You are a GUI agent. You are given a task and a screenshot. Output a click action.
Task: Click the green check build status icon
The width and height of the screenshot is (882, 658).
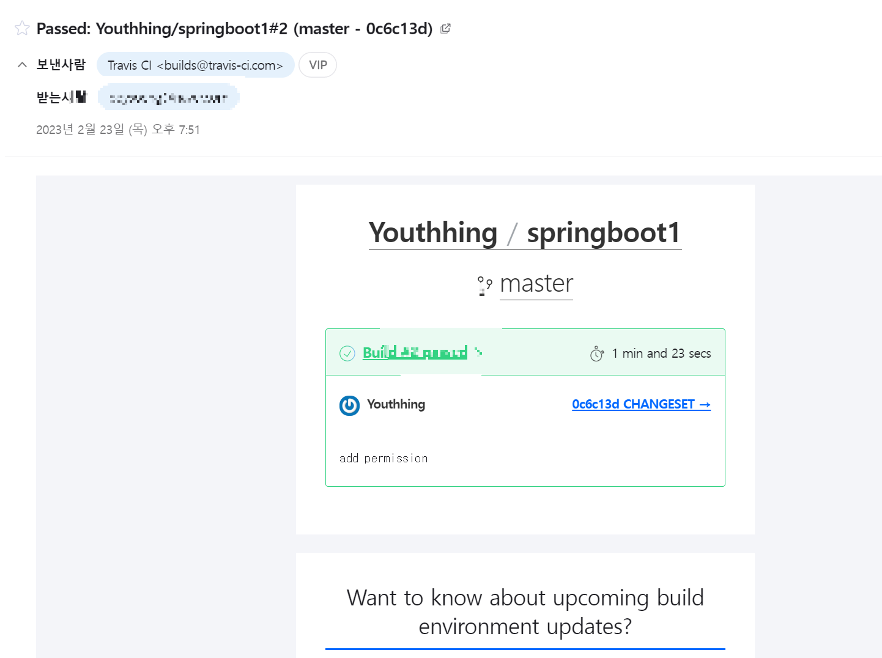click(347, 353)
